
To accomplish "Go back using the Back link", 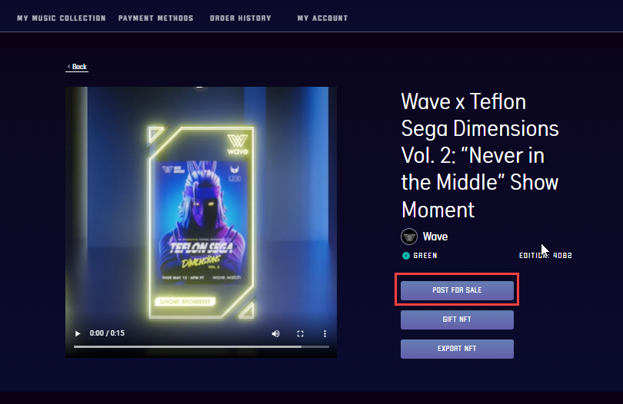I will click(77, 67).
